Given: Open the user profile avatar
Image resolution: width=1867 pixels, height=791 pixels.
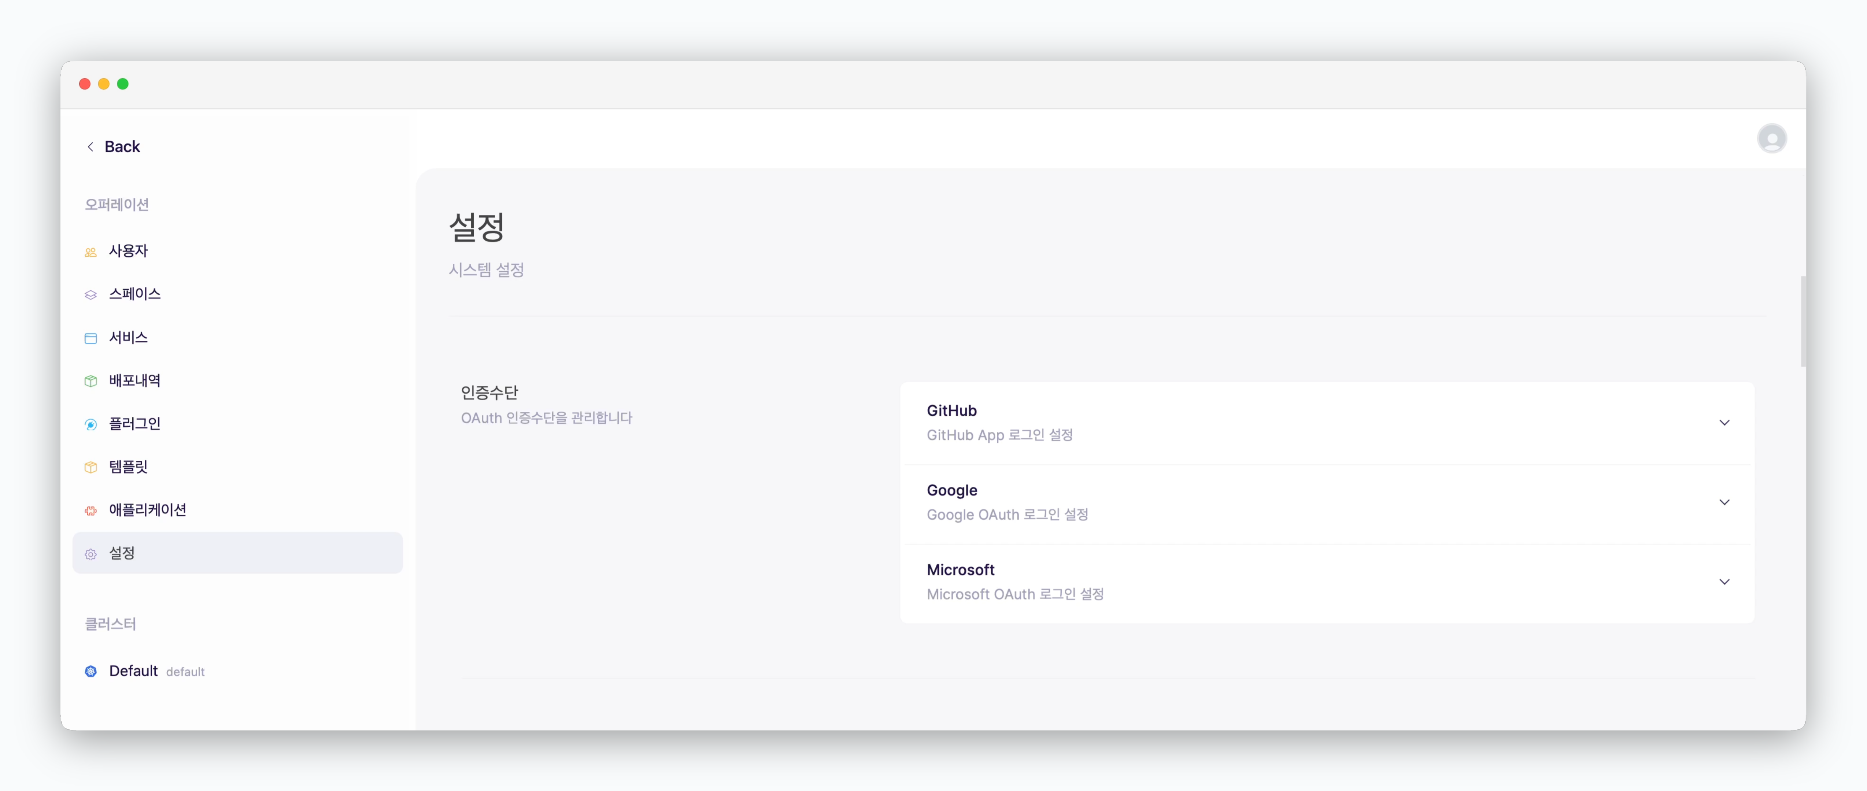Looking at the screenshot, I should (1771, 138).
